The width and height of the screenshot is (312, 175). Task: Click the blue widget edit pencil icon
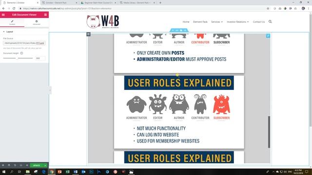click(x=268, y=35)
